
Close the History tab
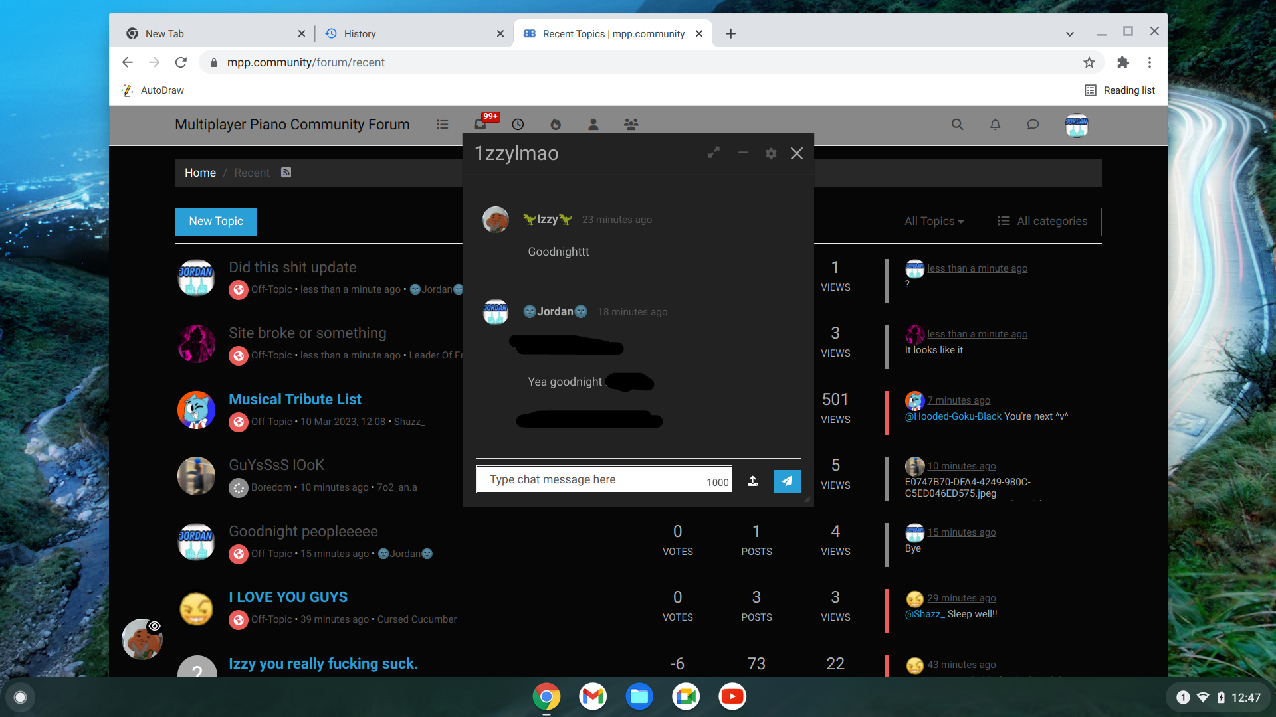pyautogui.click(x=500, y=34)
